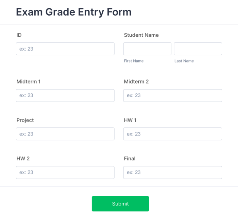238x219 pixels.
Task: Select the Project grade input box
Action: (65, 134)
